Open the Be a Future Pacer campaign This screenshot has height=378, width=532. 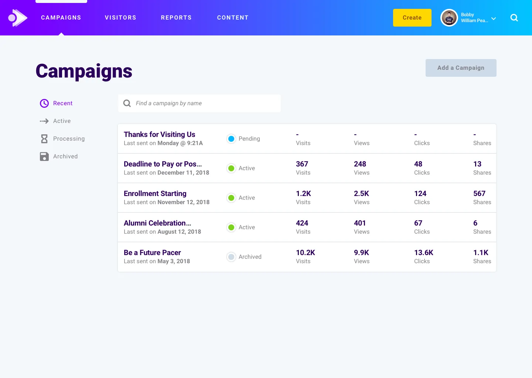[152, 252]
